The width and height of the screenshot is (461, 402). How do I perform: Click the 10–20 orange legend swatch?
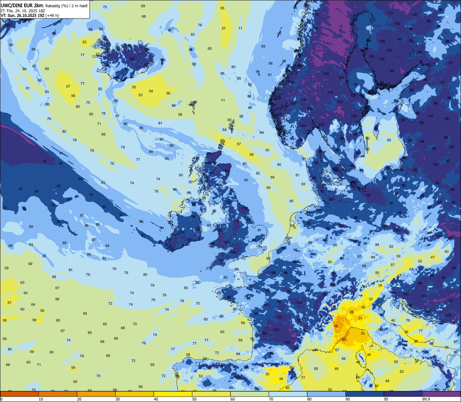[58, 394]
